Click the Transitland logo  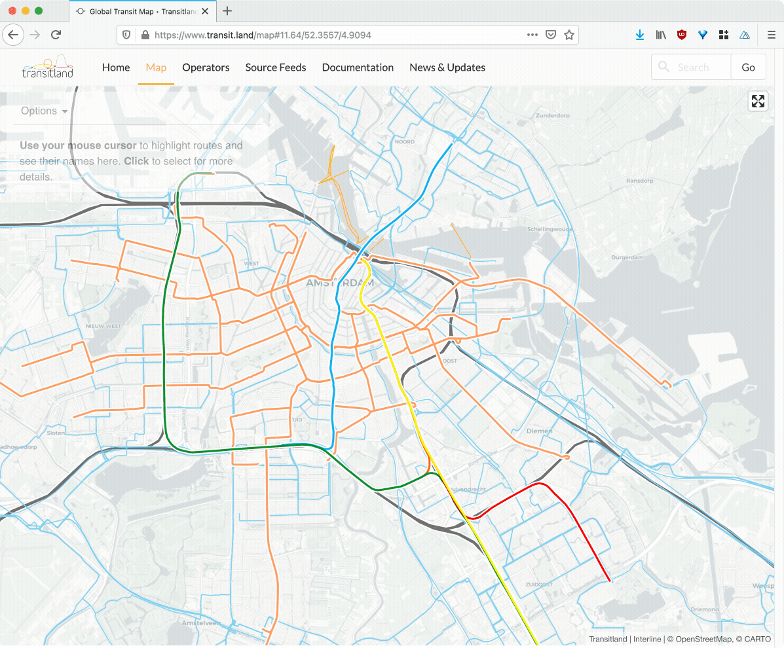[48, 67]
